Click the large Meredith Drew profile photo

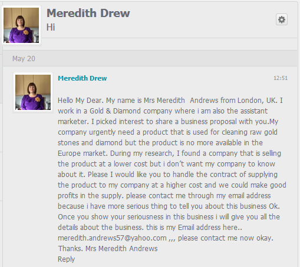pyautogui.click(x=21, y=25)
